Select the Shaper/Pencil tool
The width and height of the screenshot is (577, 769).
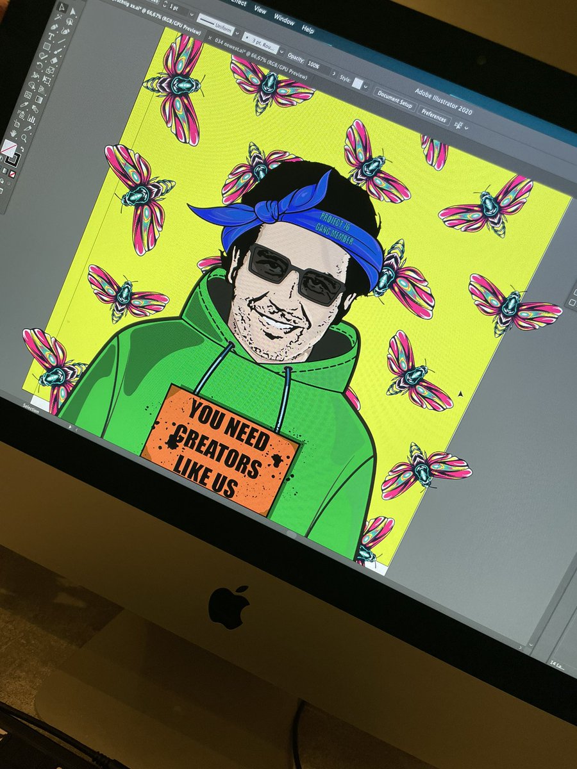[42, 56]
